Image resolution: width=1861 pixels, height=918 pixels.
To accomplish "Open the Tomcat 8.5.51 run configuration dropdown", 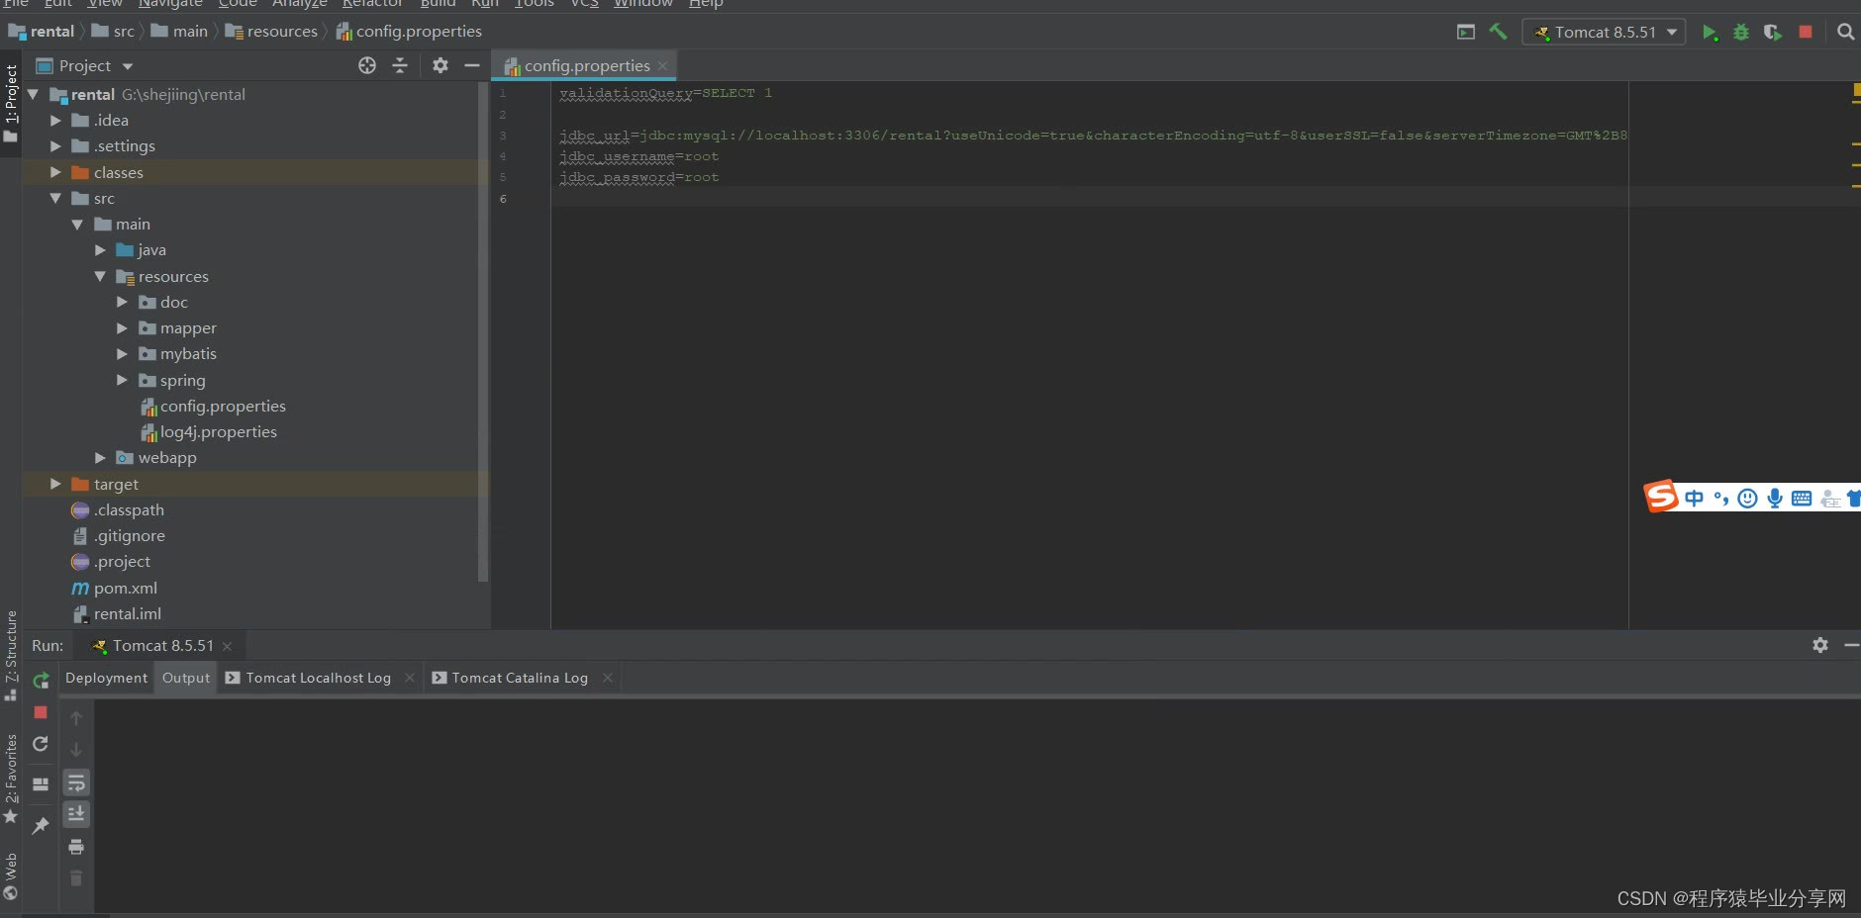I will click(1604, 32).
